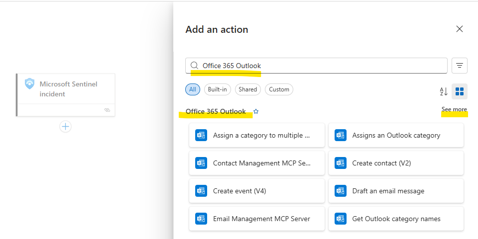Screen dimensions: 478x239
Task: Sort actions alphabetically with A-Z icon
Action: (x=444, y=91)
